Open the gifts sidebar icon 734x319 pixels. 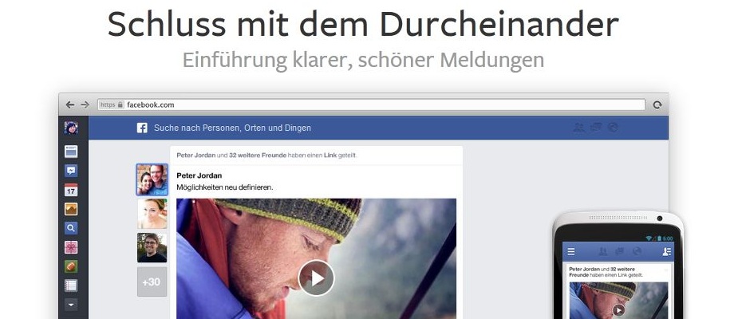tap(71, 247)
